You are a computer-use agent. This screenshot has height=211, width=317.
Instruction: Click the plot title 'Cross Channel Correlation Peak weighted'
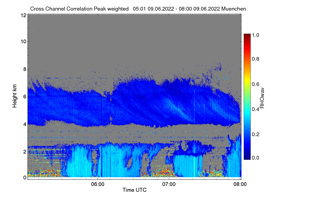79,9
